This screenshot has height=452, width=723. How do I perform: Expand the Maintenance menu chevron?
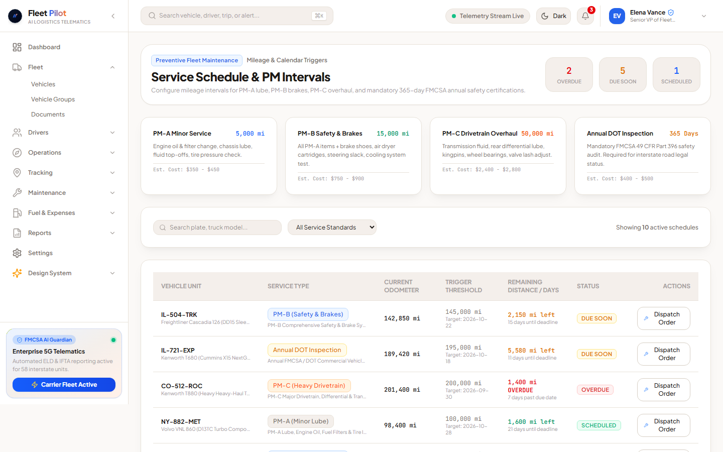coord(112,193)
